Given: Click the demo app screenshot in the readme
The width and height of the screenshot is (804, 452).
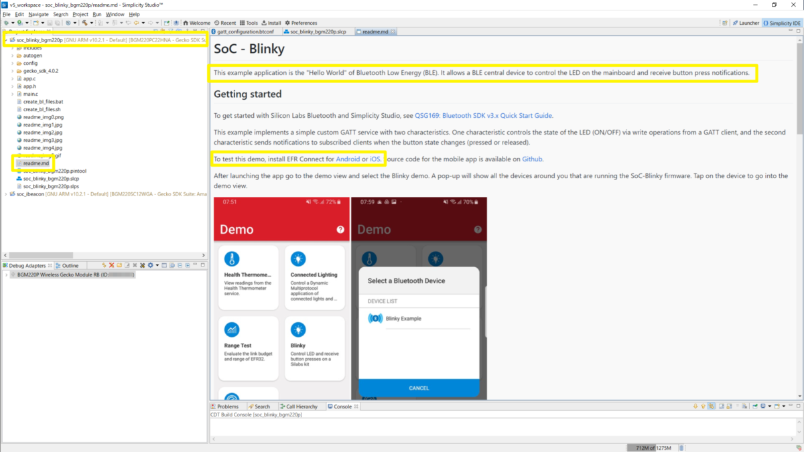Looking at the screenshot, I should click(350, 299).
